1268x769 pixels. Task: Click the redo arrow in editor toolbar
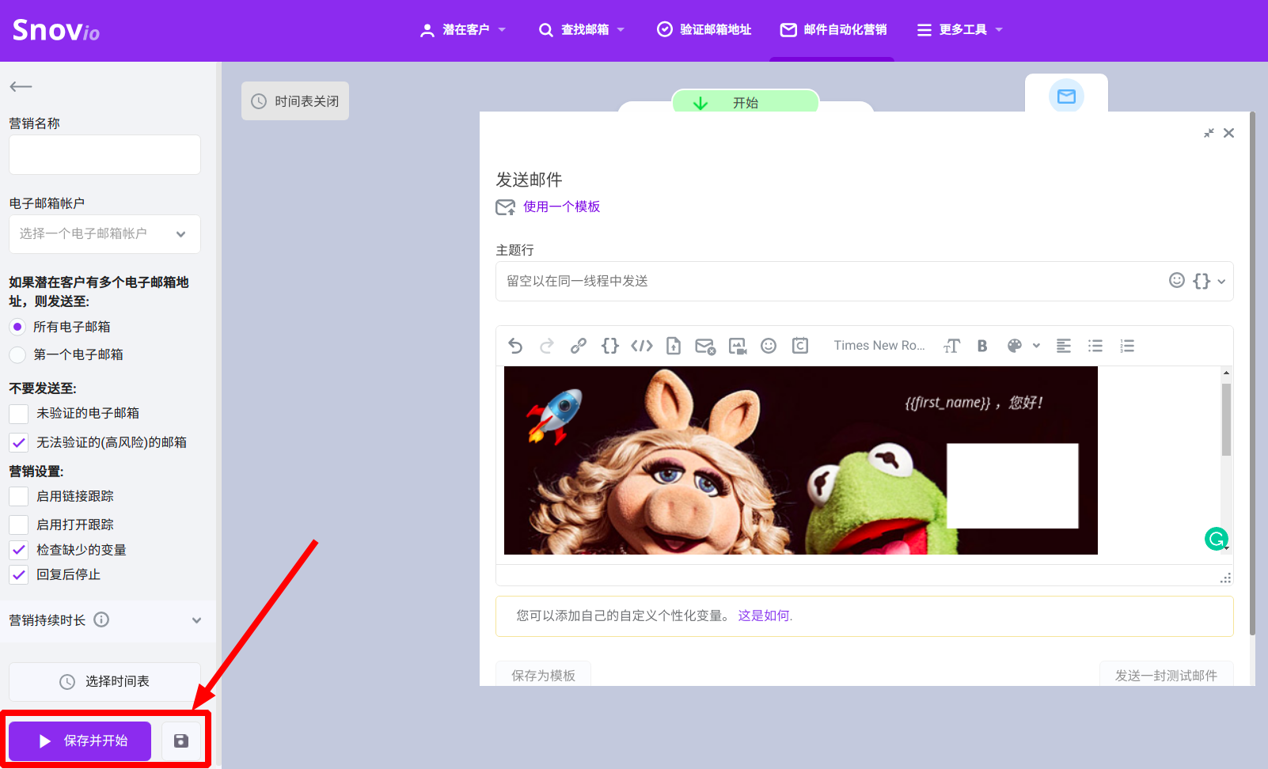tap(547, 346)
